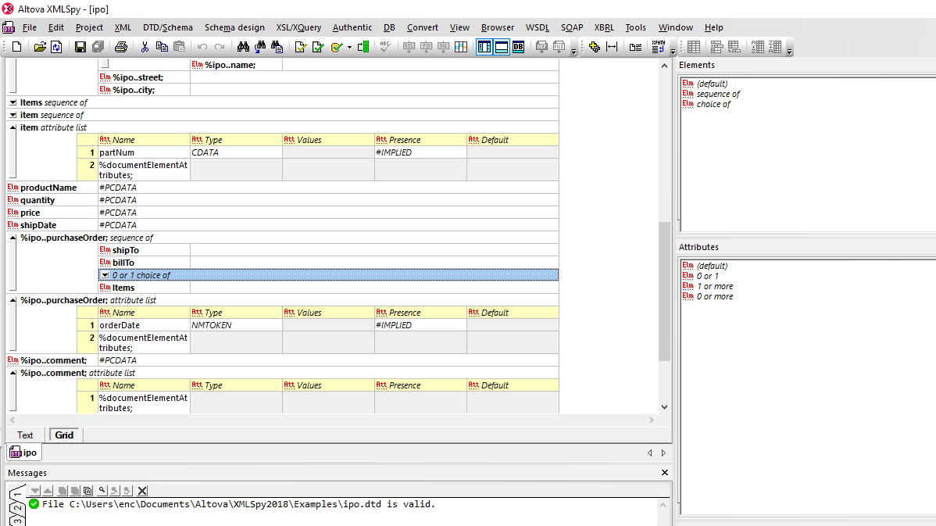The width and height of the screenshot is (936, 526).
Task: Open the Tools menu
Action: tap(636, 27)
